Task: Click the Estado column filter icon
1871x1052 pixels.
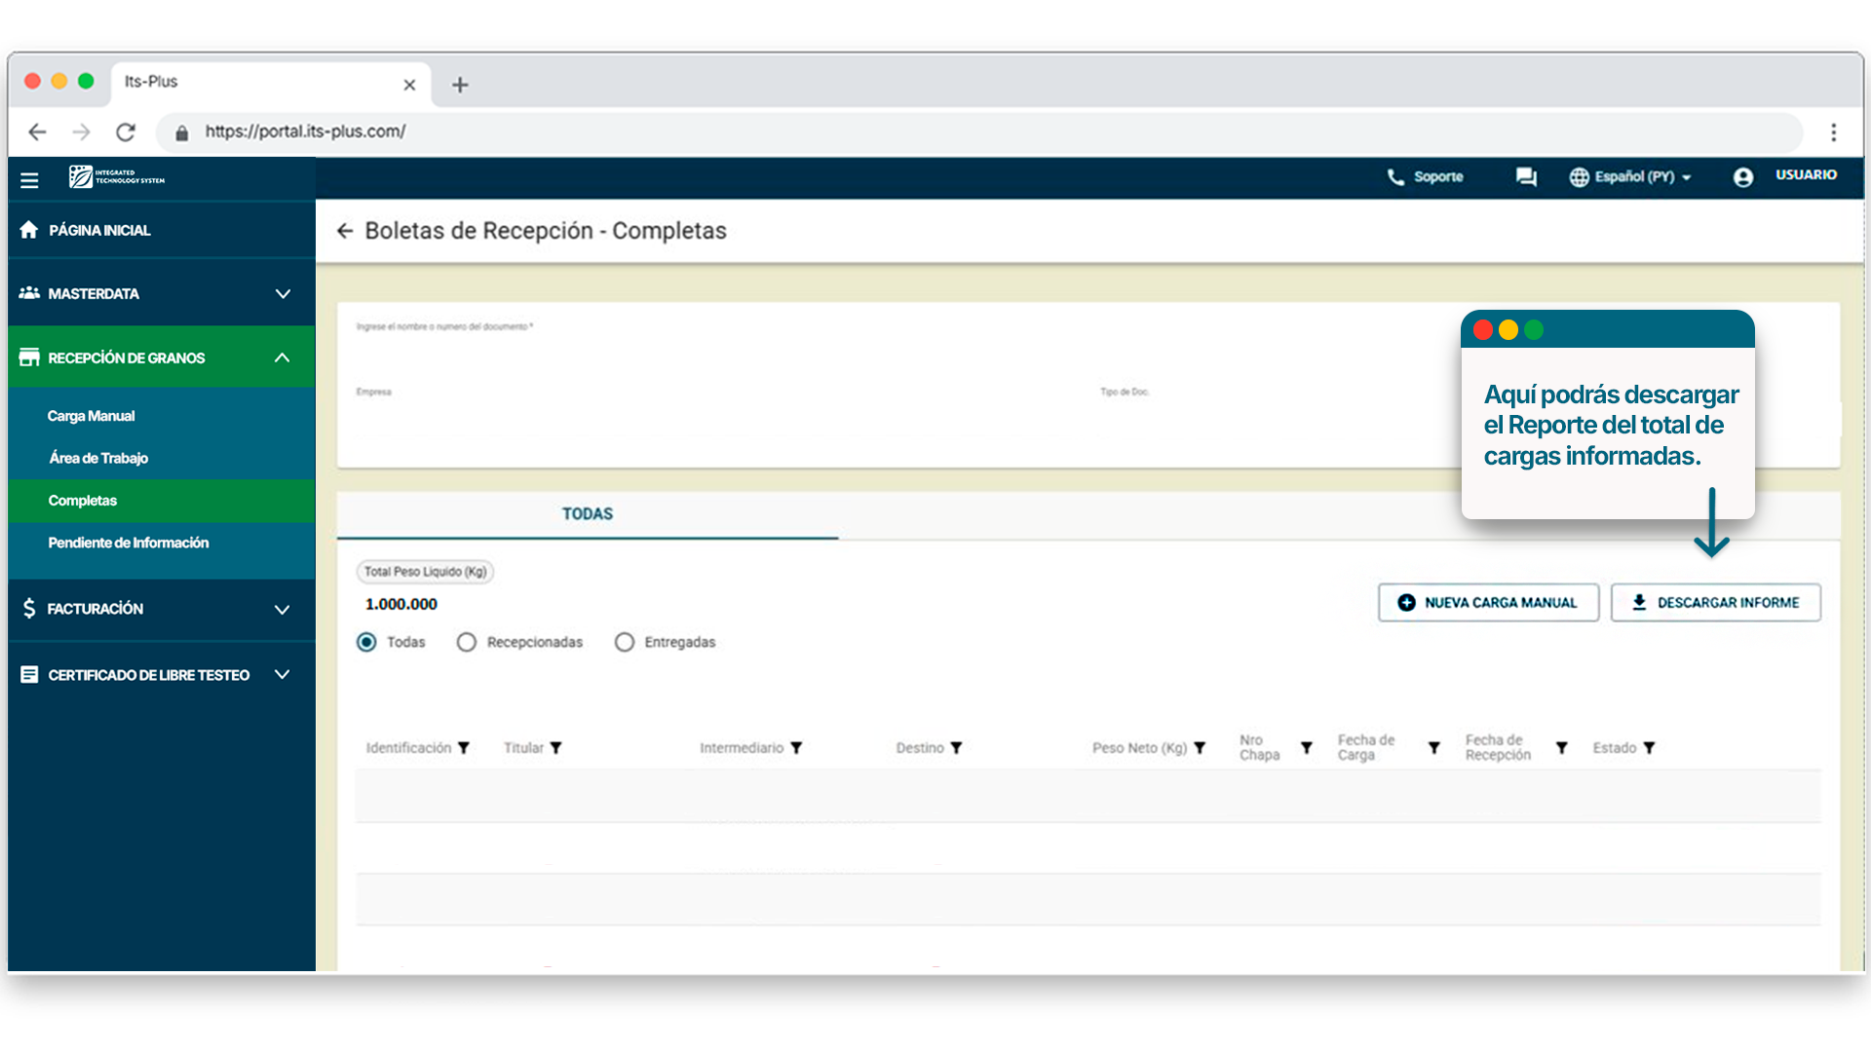Action: [x=1649, y=748]
